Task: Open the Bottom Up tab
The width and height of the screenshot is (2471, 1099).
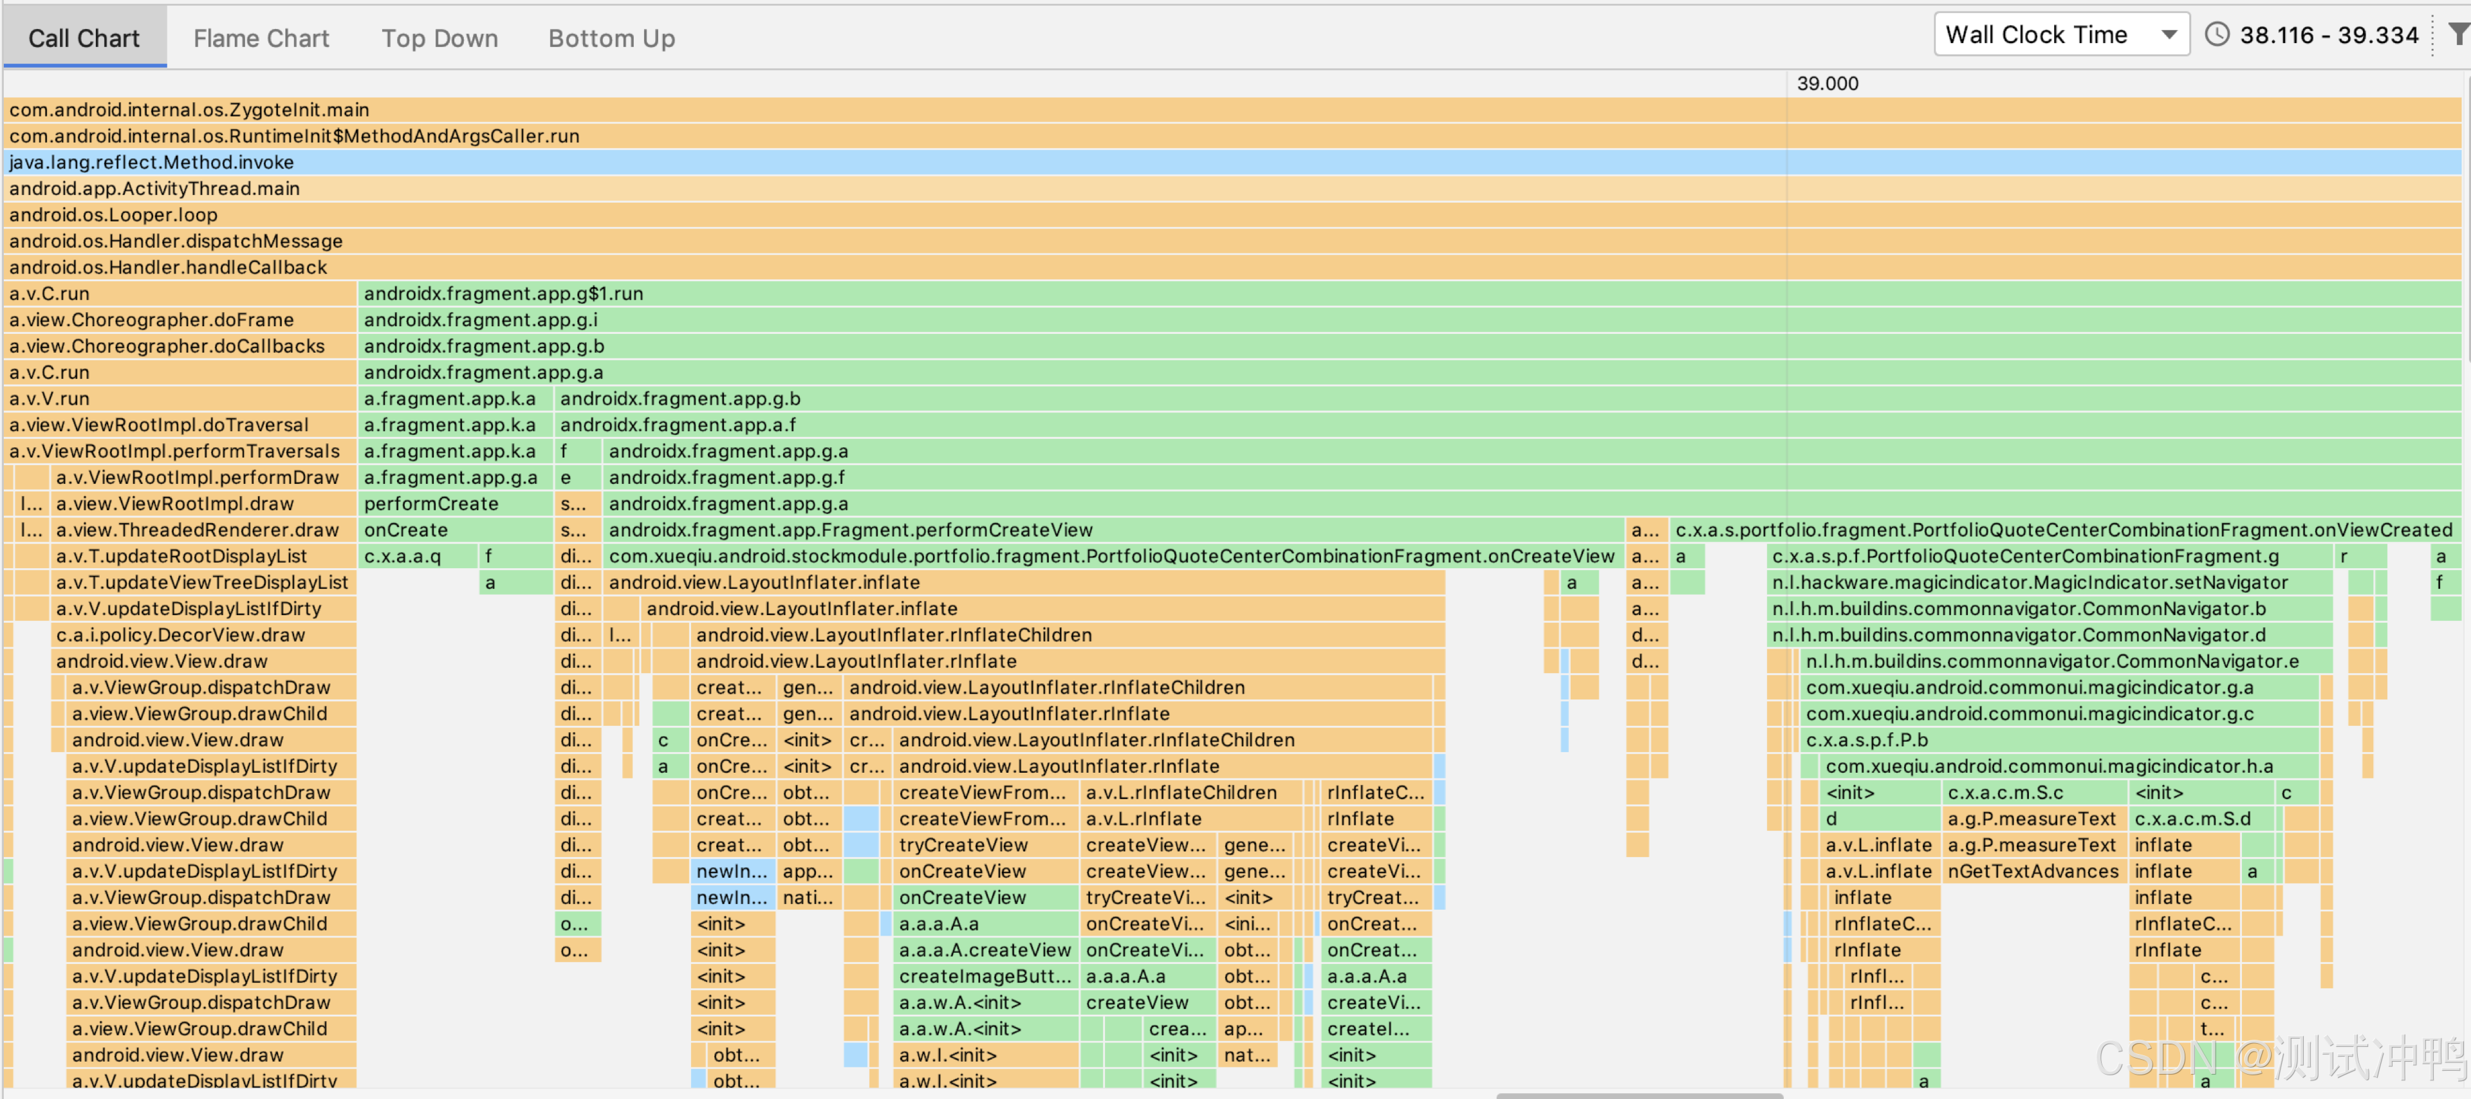Action: [x=611, y=39]
